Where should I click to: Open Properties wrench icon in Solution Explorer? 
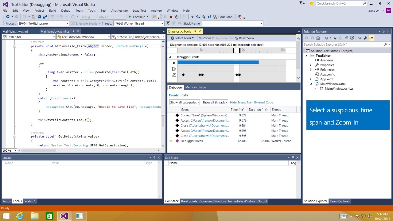[x=365, y=38]
